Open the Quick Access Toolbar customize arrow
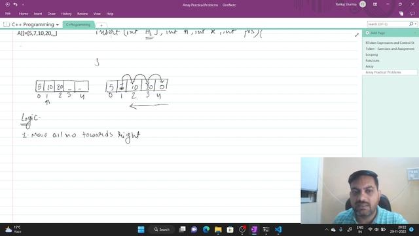Screen dimensions: 419x236 [x=23, y=5]
